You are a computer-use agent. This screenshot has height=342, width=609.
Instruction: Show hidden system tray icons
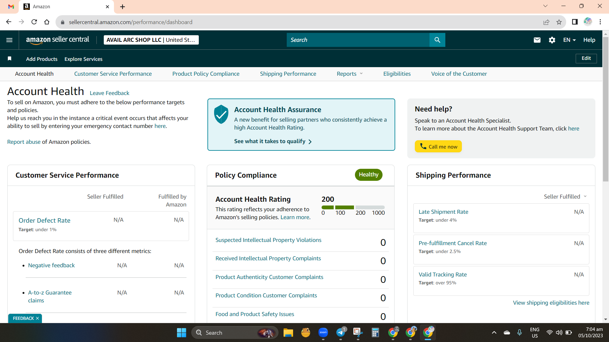coord(494,332)
